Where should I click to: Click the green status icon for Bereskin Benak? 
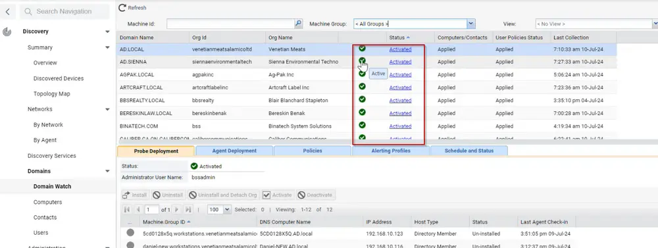(x=362, y=112)
